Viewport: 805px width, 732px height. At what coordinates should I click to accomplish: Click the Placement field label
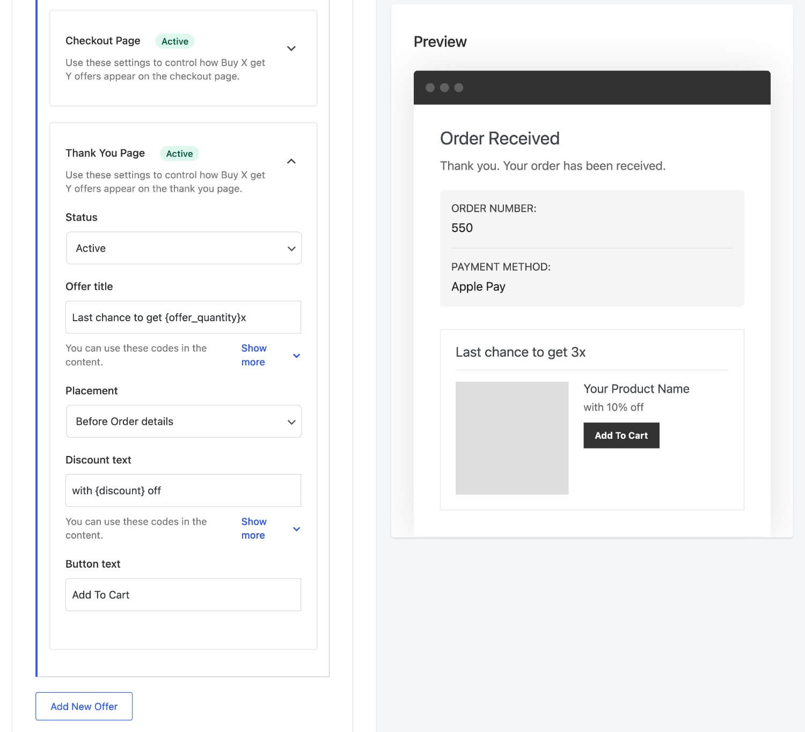pos(92,391)
